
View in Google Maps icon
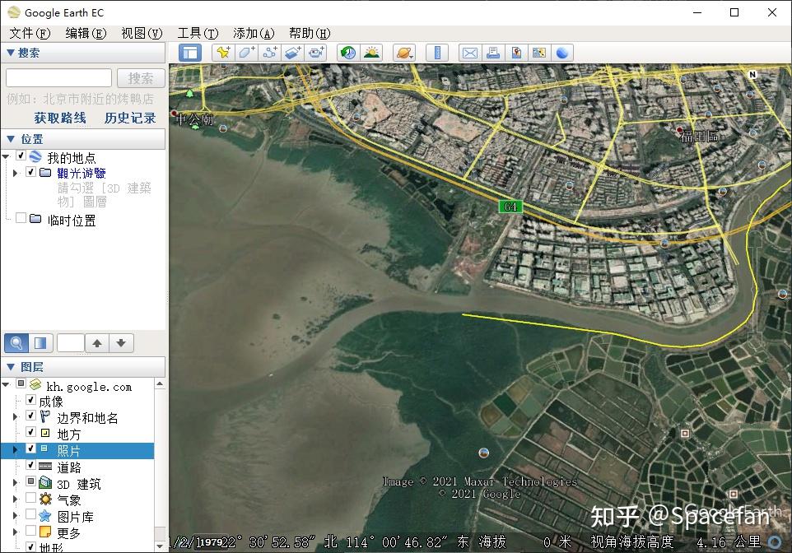[539, 53]
